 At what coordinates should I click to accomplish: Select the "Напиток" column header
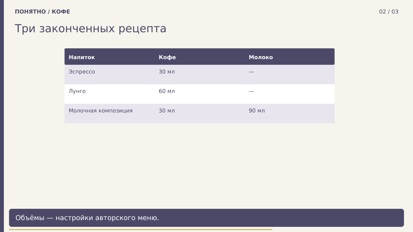(82, 57)
